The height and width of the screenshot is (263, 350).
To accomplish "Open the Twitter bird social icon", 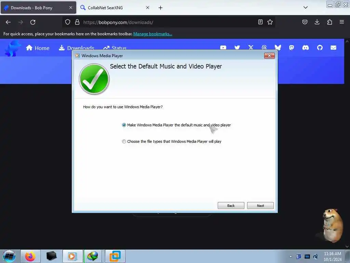I will tap(237, 48).
